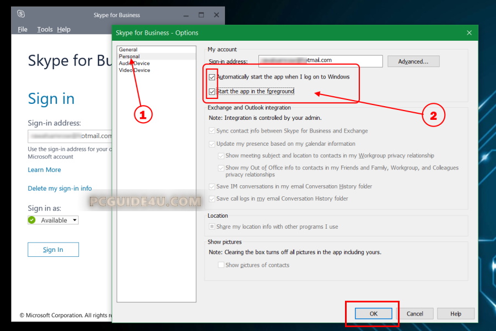Click the Advanced... button
This screenshot has height=331, width=496.
413,62
